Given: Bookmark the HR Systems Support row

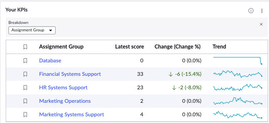Looking at the screenshot, I should pyautogui.click(x=25, y=88).
